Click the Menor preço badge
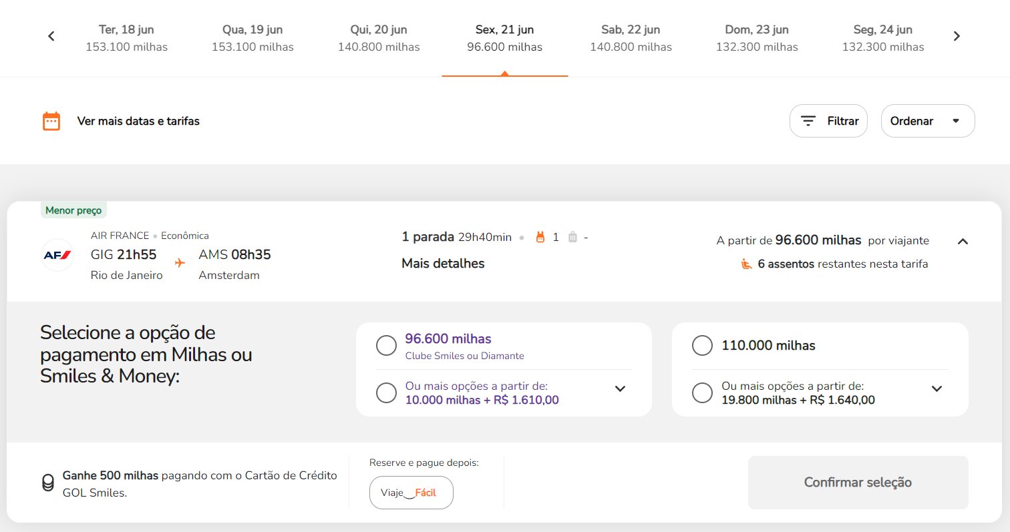The width and height of the screenshot is (1010, 532). [x=73, y=210]
